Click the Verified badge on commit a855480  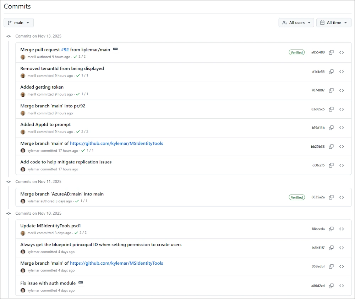pos(296,52)
